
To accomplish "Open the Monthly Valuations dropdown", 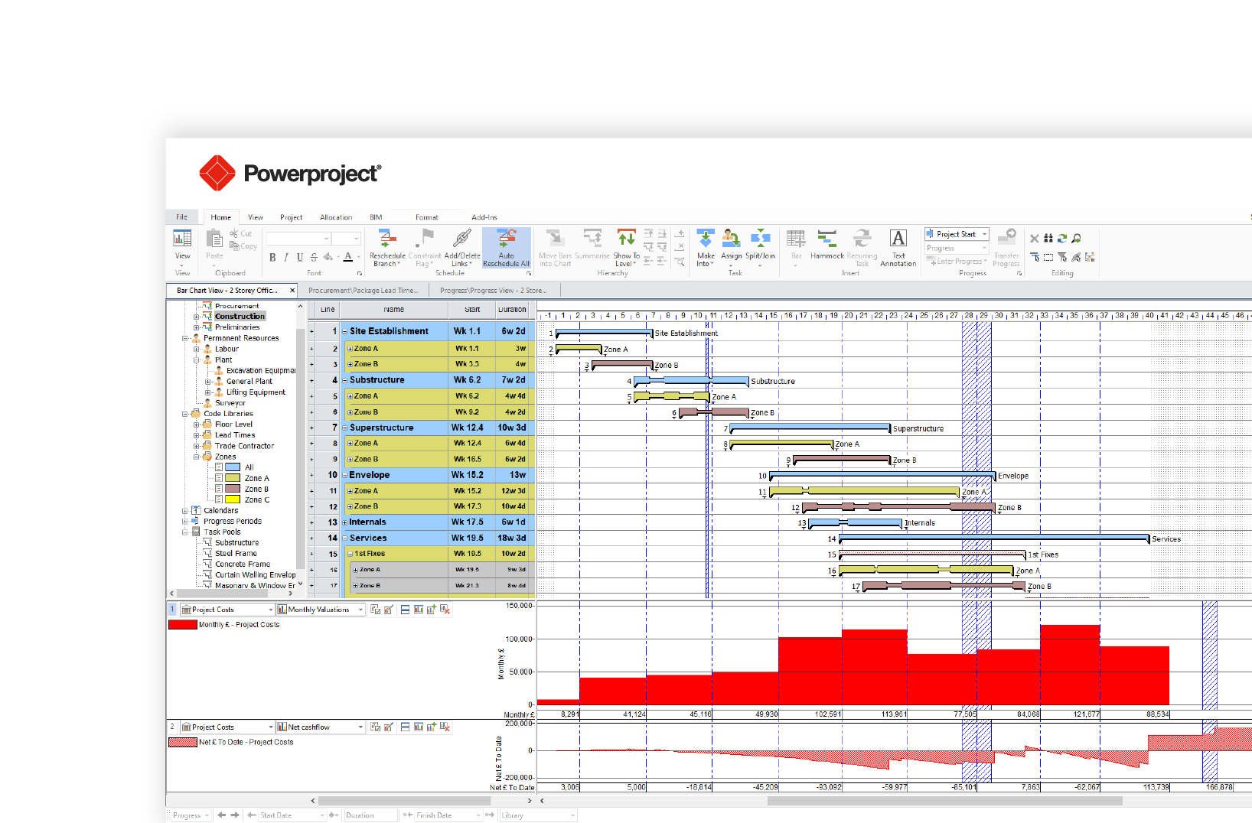I will coord(360,610).
